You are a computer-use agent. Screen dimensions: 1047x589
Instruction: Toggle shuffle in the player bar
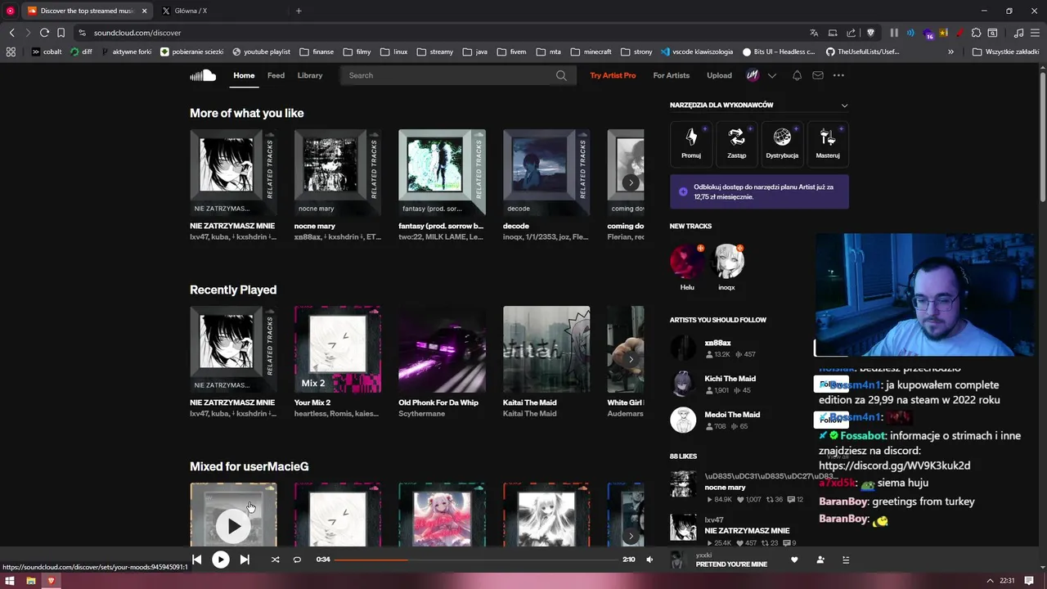click(x=275, y=560)
